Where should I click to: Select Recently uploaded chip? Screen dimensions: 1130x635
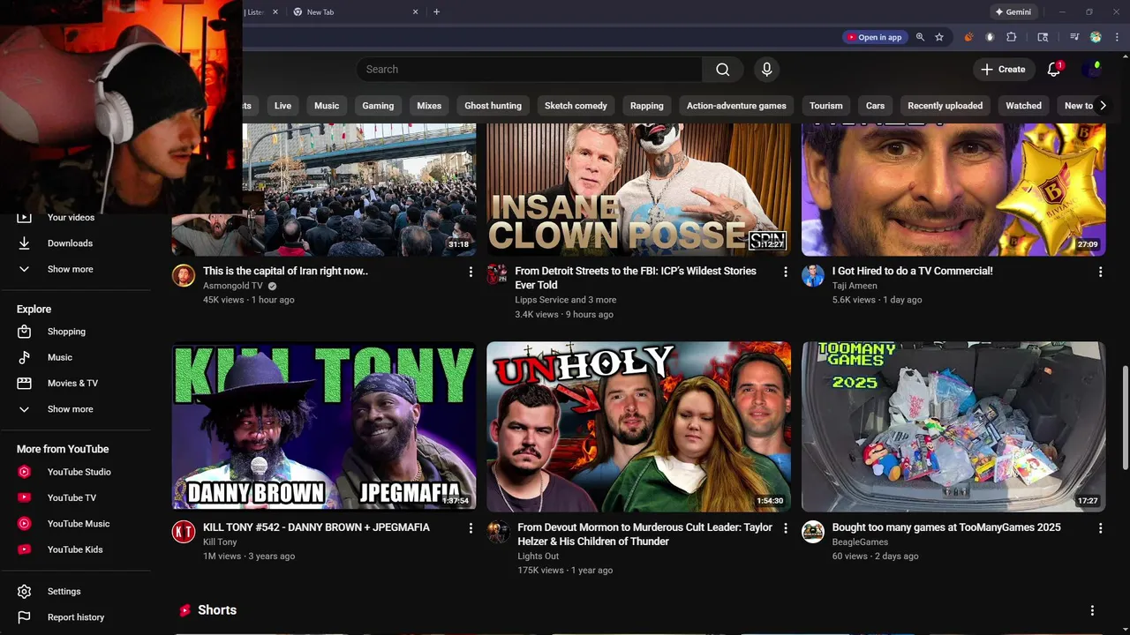[945, 106]
